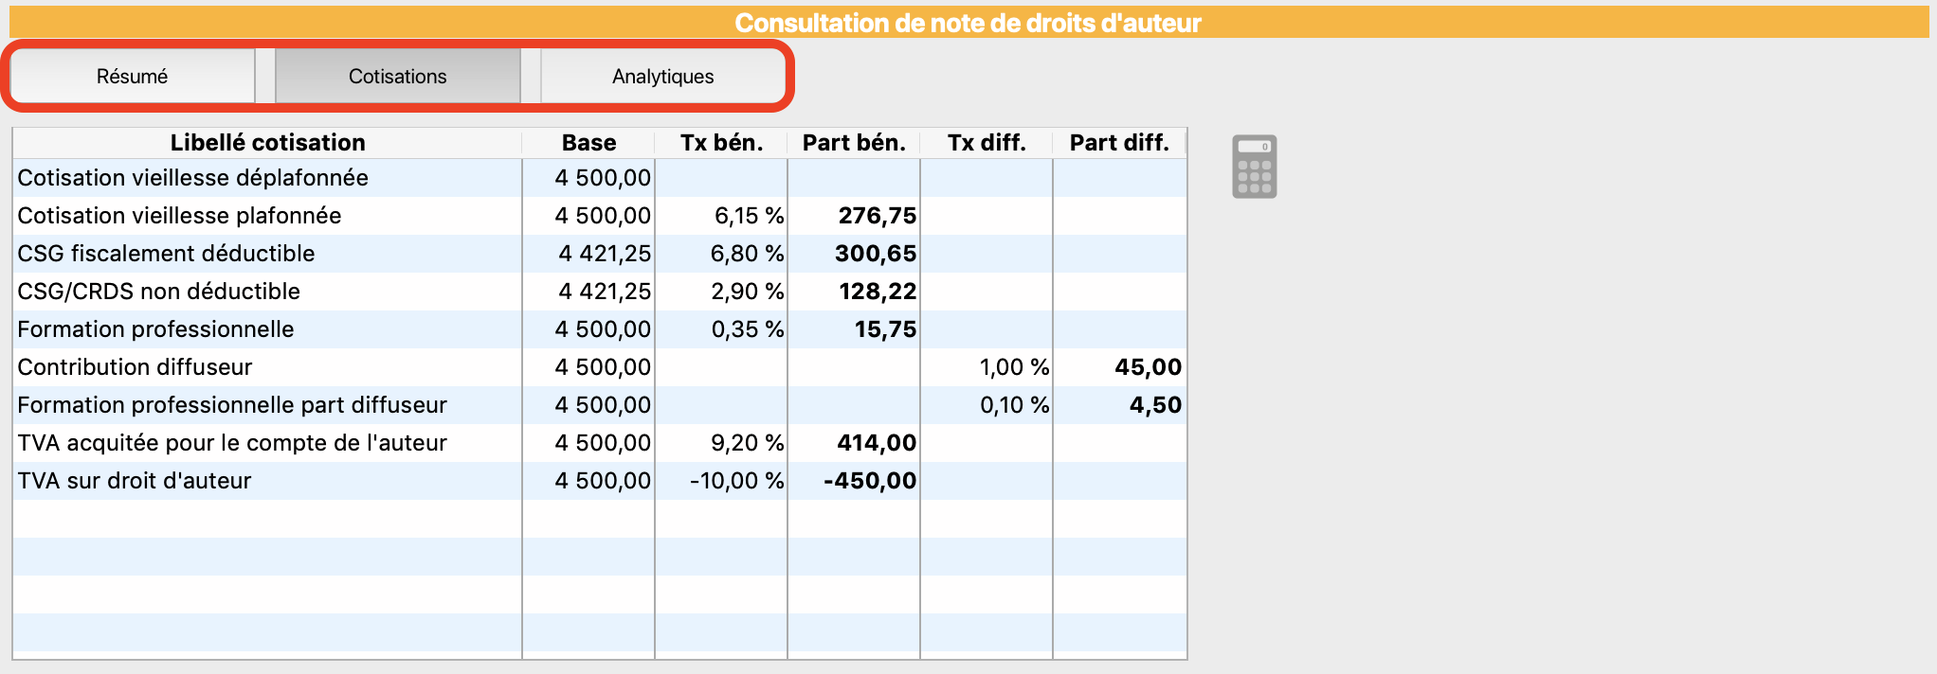
Task: Select the CSG fiscalement déductible row
Action: click(599, 254)
